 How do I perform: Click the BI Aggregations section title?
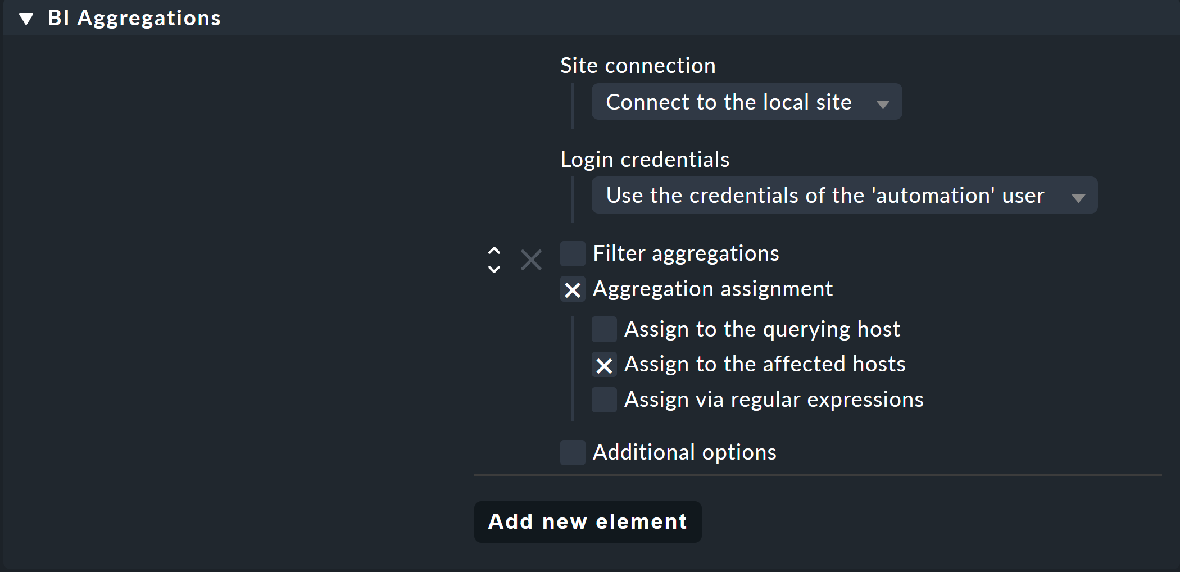[x=134, y=18]
